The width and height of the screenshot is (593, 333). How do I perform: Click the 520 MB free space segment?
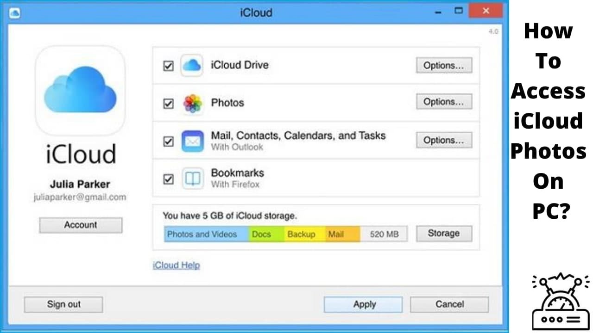tap(384, 234)
